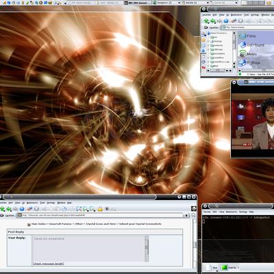Click the terminal command prompt area
Screen dimensions: 274x274
(x=238, y=238)
